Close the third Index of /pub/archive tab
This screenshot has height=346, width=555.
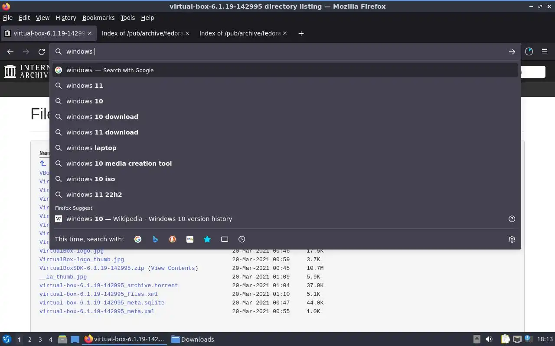click(x=285, y=33)
